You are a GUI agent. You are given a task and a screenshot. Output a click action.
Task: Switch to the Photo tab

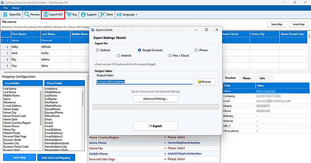point(247,78)
